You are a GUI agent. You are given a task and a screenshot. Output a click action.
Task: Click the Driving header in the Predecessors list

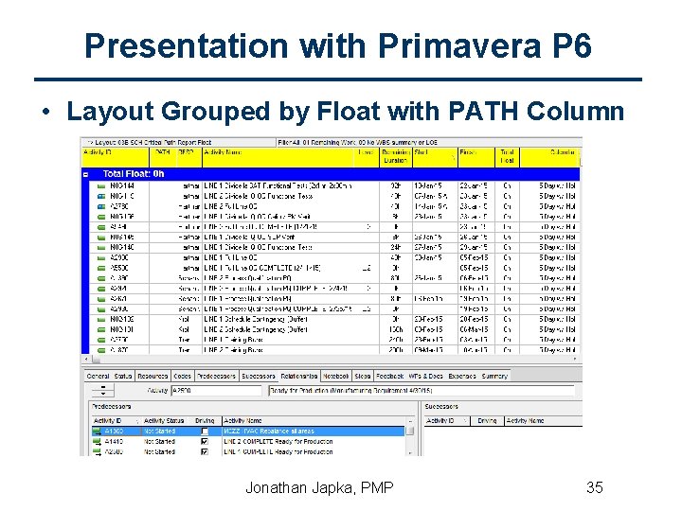(205, 421)
